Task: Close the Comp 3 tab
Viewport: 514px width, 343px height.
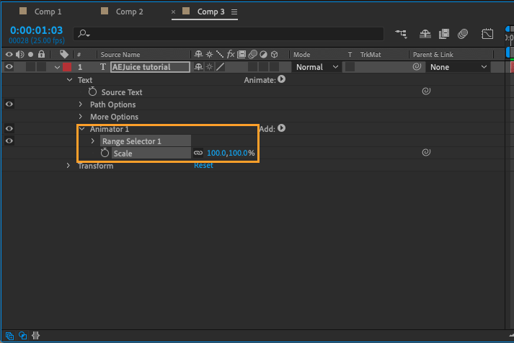Action: pyautogui.click(x=173, y=12)
